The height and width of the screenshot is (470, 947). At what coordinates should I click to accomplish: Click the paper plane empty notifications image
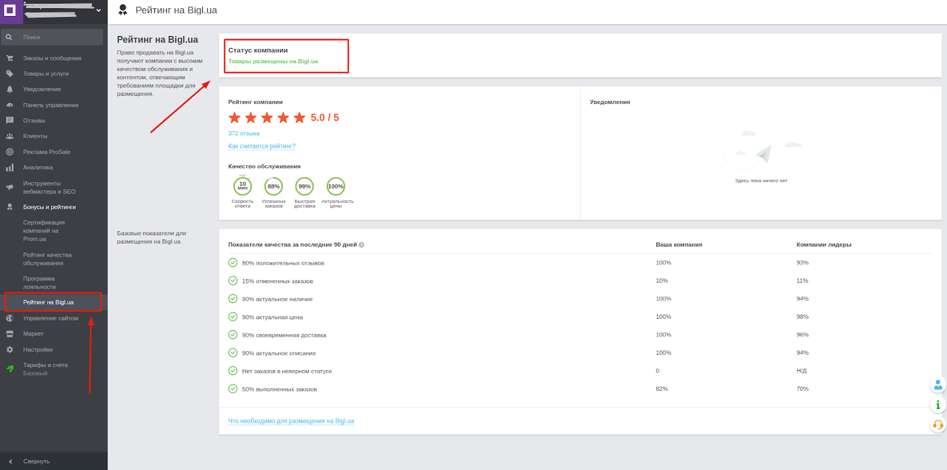click(x=761, y=150)
